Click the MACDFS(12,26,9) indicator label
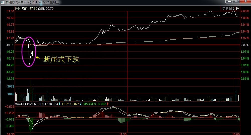The image size is (251, 135). pos(27,104)
